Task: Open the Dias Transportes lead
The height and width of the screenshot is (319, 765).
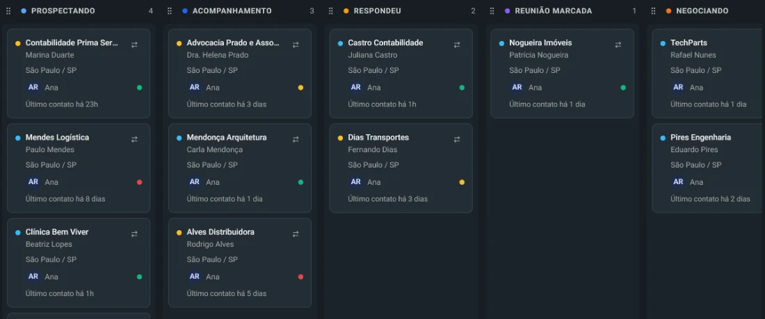Action: point(378,138)
